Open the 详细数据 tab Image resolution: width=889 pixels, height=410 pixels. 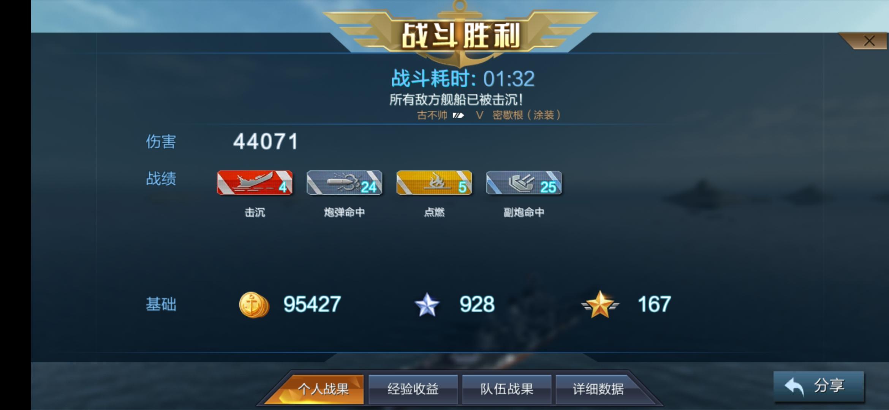click(x=598, y=389)
